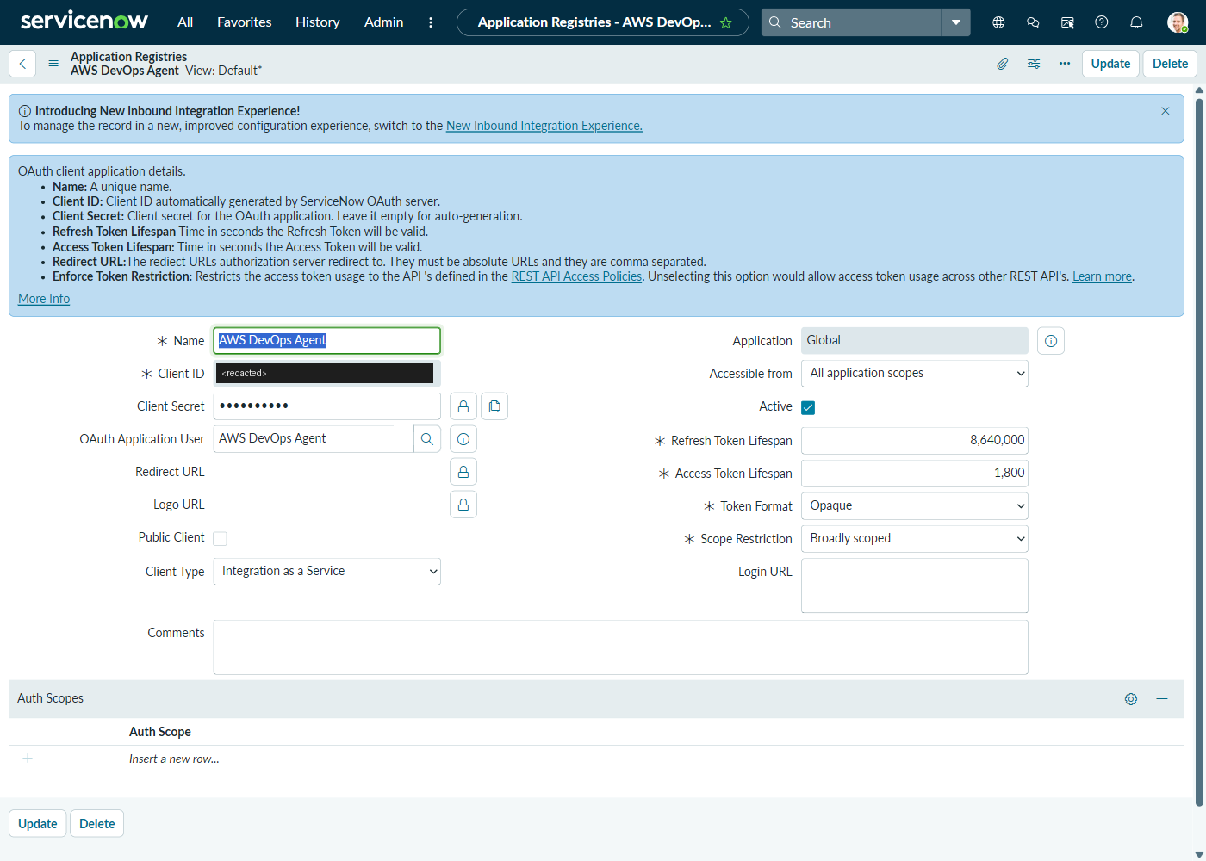This screenshot has height=861, width=1206.
Task: Click the Login URL text area
Action: [915, 585]
